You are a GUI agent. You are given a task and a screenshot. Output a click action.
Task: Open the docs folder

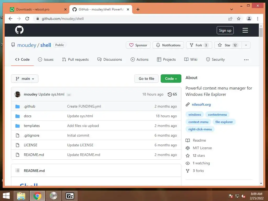click(28, 116)
